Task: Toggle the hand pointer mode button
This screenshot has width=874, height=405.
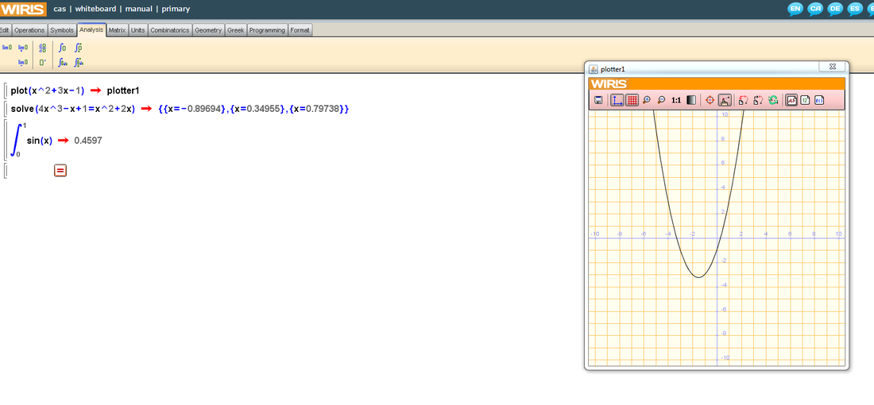Action: pyautogui.click(x=725, y=100)
